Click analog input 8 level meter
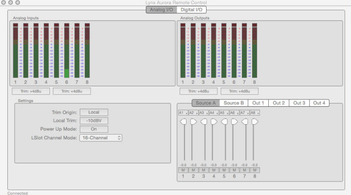 point(87,51)
